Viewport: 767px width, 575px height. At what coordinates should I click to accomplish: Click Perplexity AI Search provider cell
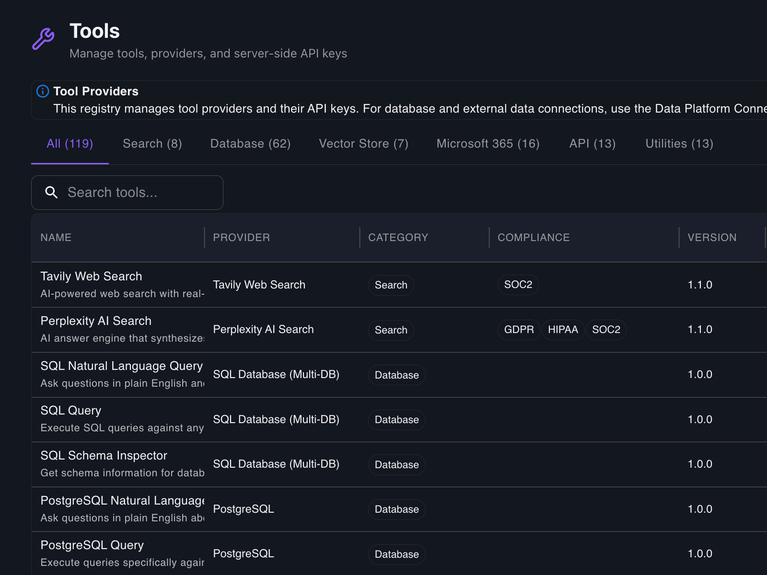263,330
